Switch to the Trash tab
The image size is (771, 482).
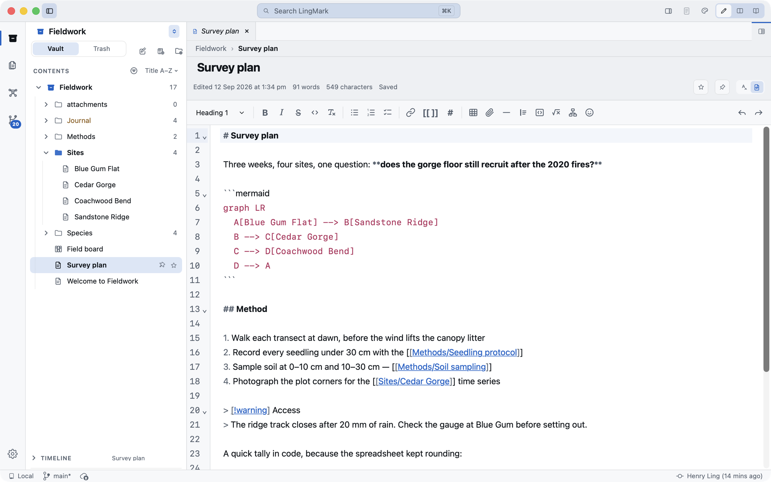pyautogui.click(x=102, y=49)
